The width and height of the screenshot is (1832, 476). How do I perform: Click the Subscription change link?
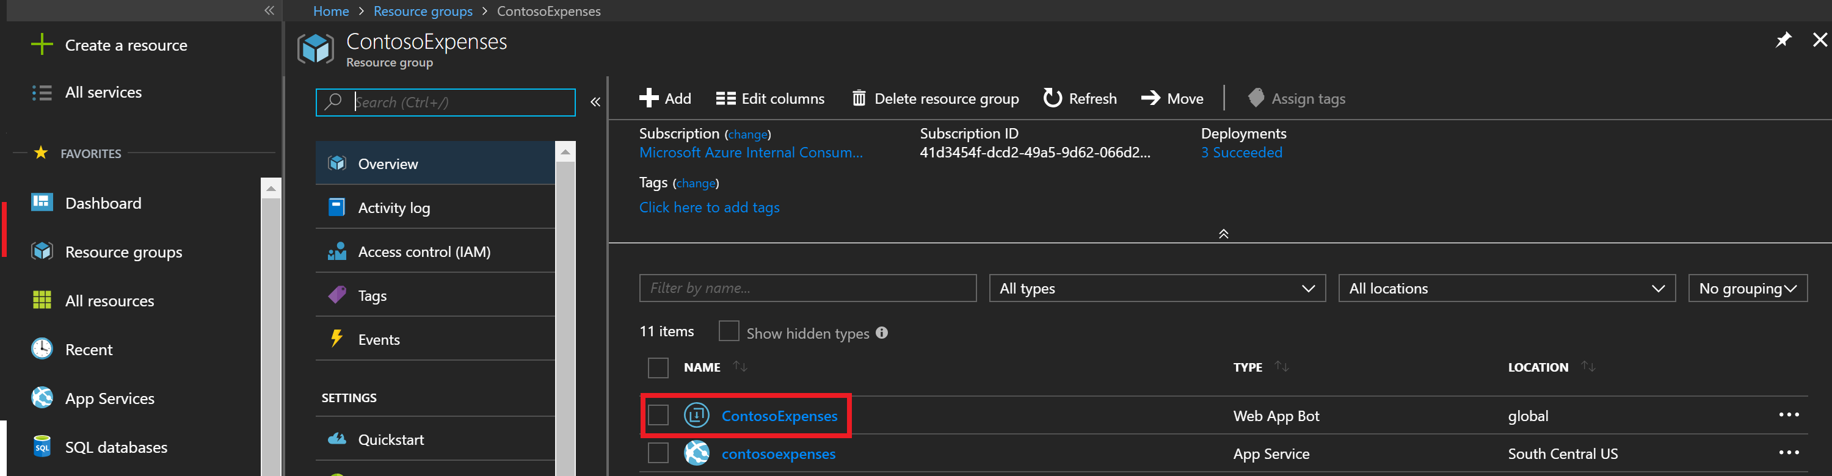coord(747,134)
